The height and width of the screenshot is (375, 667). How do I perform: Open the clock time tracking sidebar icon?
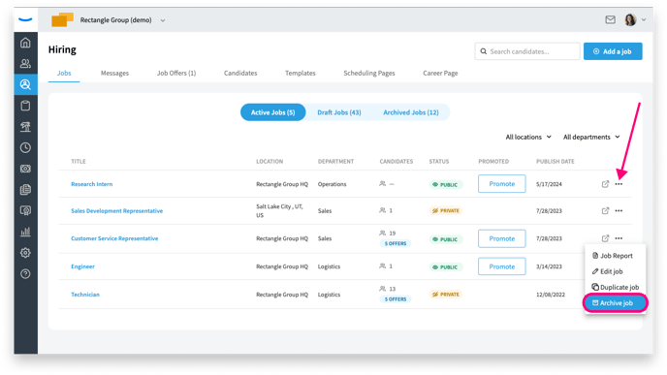25,147
